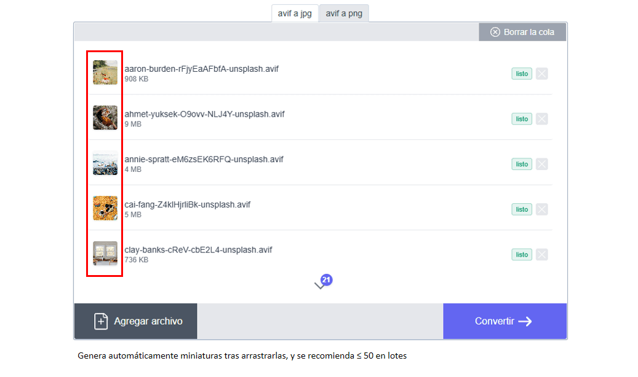Remove ahmet-yuksek-O9ovv-NLJ4Y-unsplash.avif from the queue

tap(542, 119)
